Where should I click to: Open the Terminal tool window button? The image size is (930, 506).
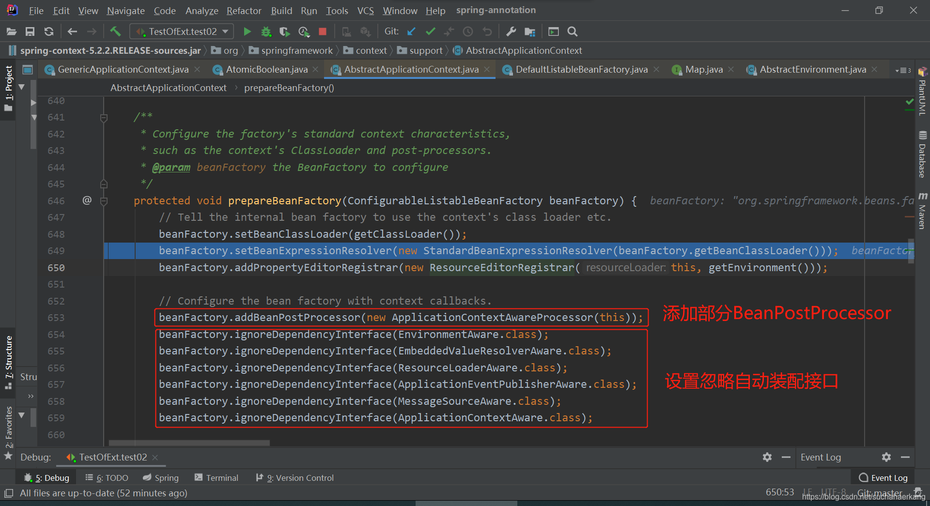[x=217, y=478]
